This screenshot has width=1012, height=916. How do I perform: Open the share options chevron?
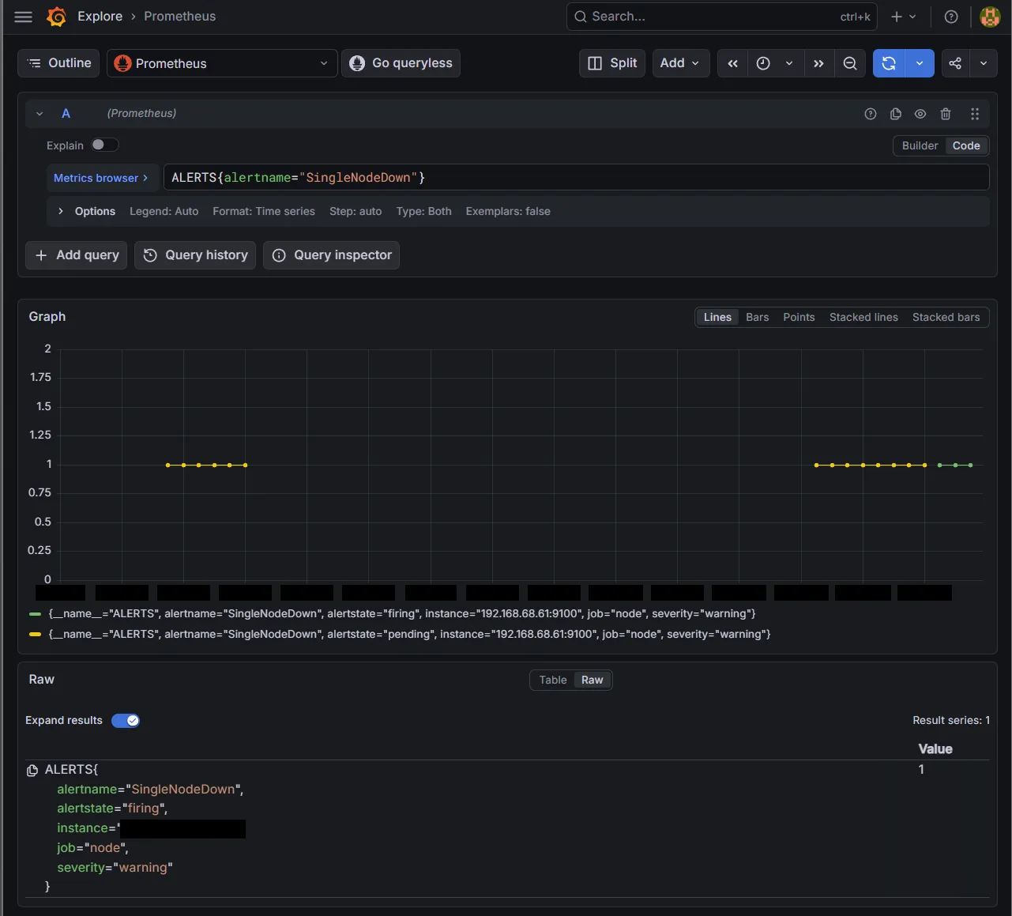click(984, 63)
